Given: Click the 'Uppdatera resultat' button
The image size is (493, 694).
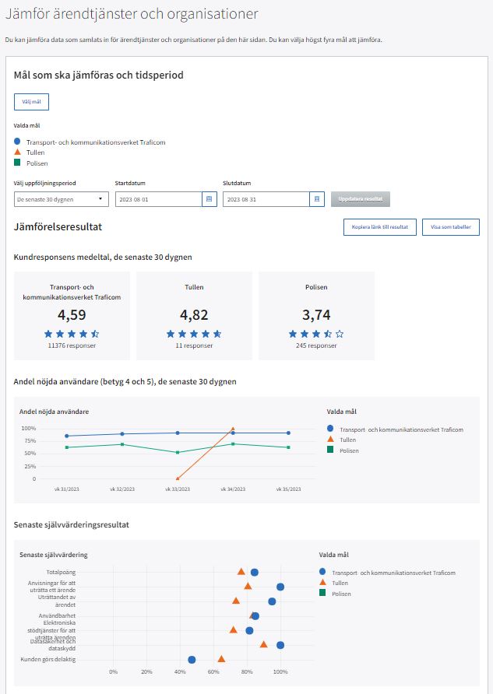Looking at the screenshot, I should click(360, 199).
